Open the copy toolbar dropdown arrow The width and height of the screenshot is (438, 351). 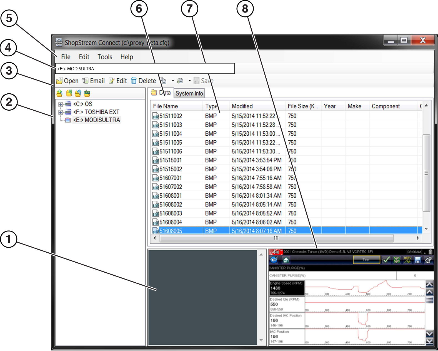[173, 81]
